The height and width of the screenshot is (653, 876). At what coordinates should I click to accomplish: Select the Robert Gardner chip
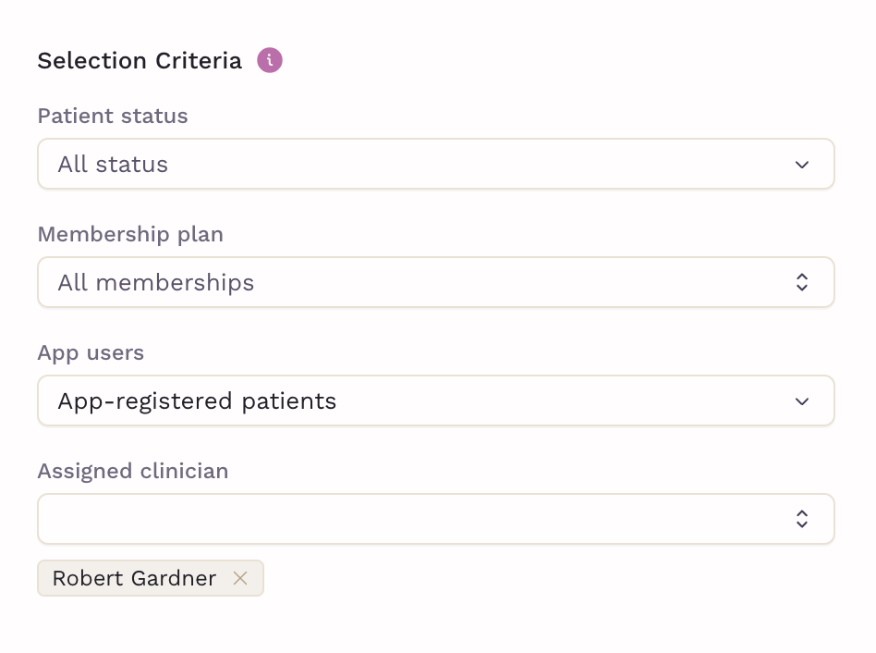coord(151,578)
